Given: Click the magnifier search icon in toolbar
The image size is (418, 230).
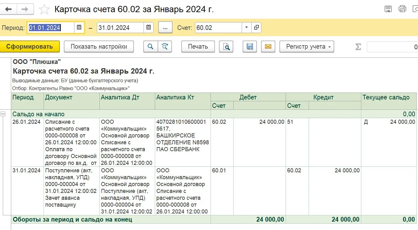Looking at the screenshot, I should click(150, 47).
